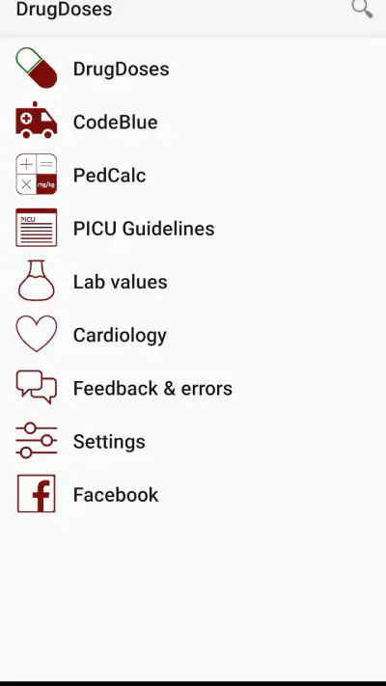The height and width of the screenshot is (686, 386).
Task: Open PICU Guidelines
Action: pos(144,229)
